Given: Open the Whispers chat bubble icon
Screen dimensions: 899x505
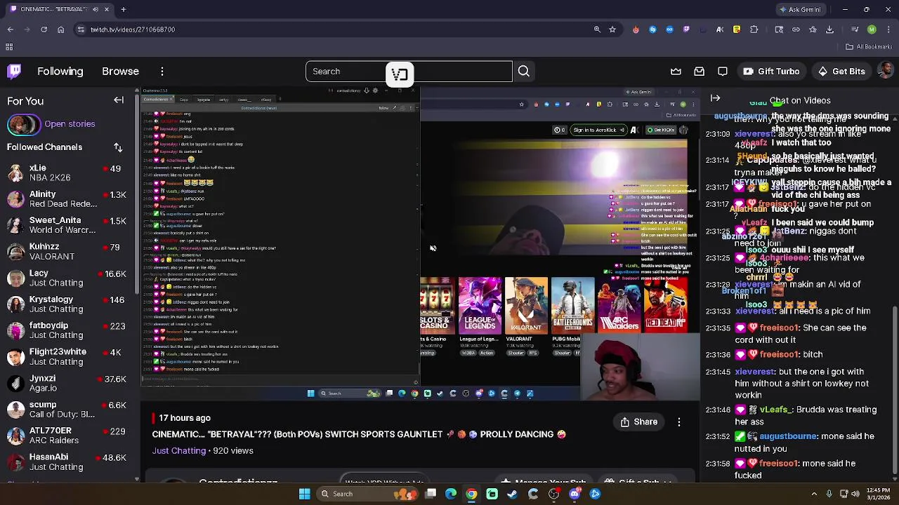Looking at the screenshot, I should pyautogui.click(x=723, y=72).
